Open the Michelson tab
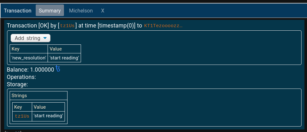Image resolution: width=307 pixels, height=132 pixels. pyautogui.click(x=81, y=11)
